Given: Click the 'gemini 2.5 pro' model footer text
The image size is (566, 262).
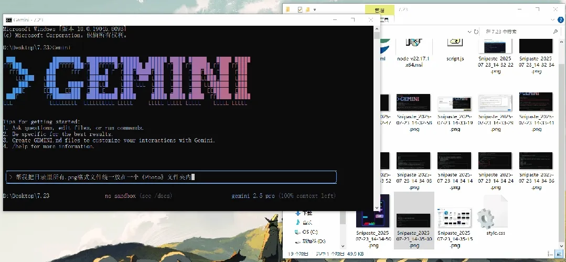Looking at the screenshot, I should [253, 196].
